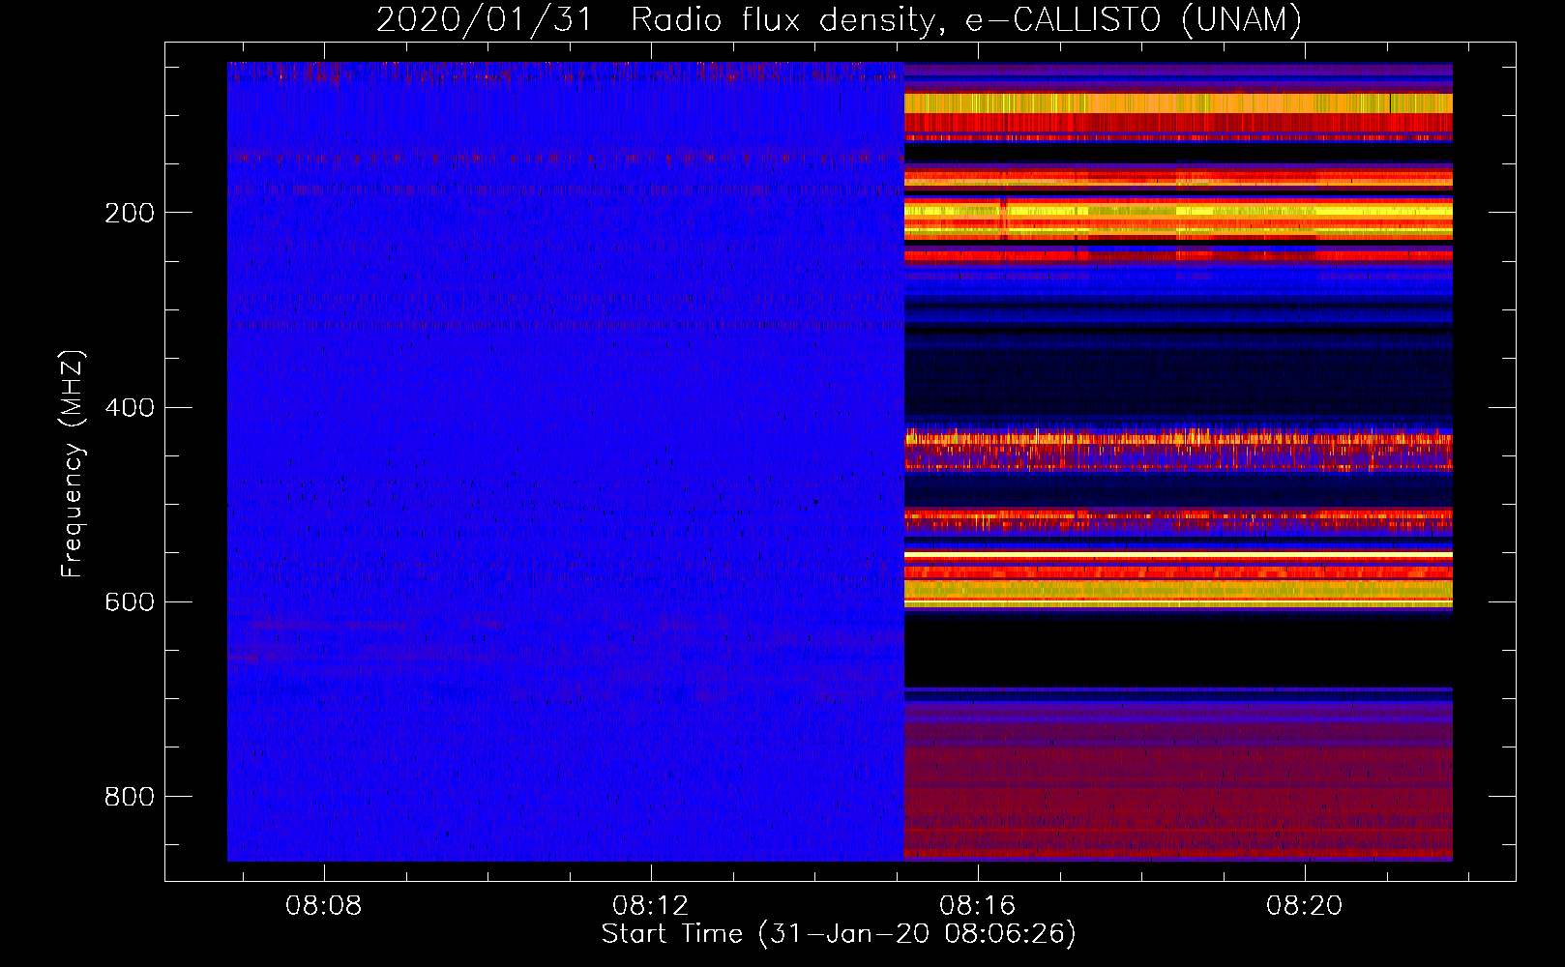The width and height of the screenshot is (1565, 967).
Task: Click the '400' frequency tick label
Action: [130, 408]
